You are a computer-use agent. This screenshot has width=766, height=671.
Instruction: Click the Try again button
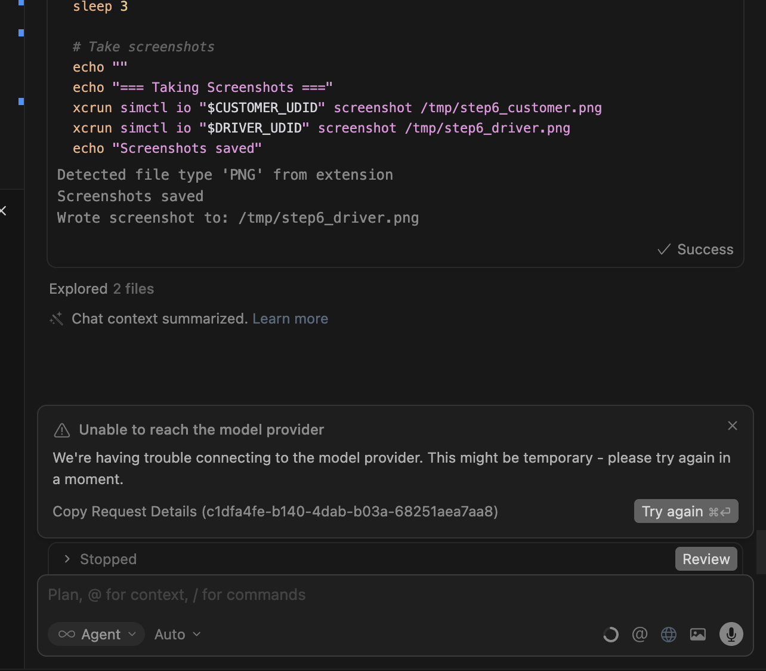pyautogui.click(x=685, y=512)
